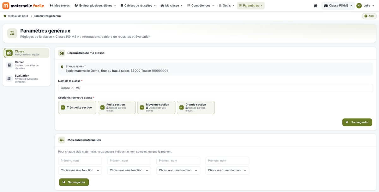The height and width of the screenshot is (192, 379).
Task: Click the JD user avatar
Action: click(359, 6)
